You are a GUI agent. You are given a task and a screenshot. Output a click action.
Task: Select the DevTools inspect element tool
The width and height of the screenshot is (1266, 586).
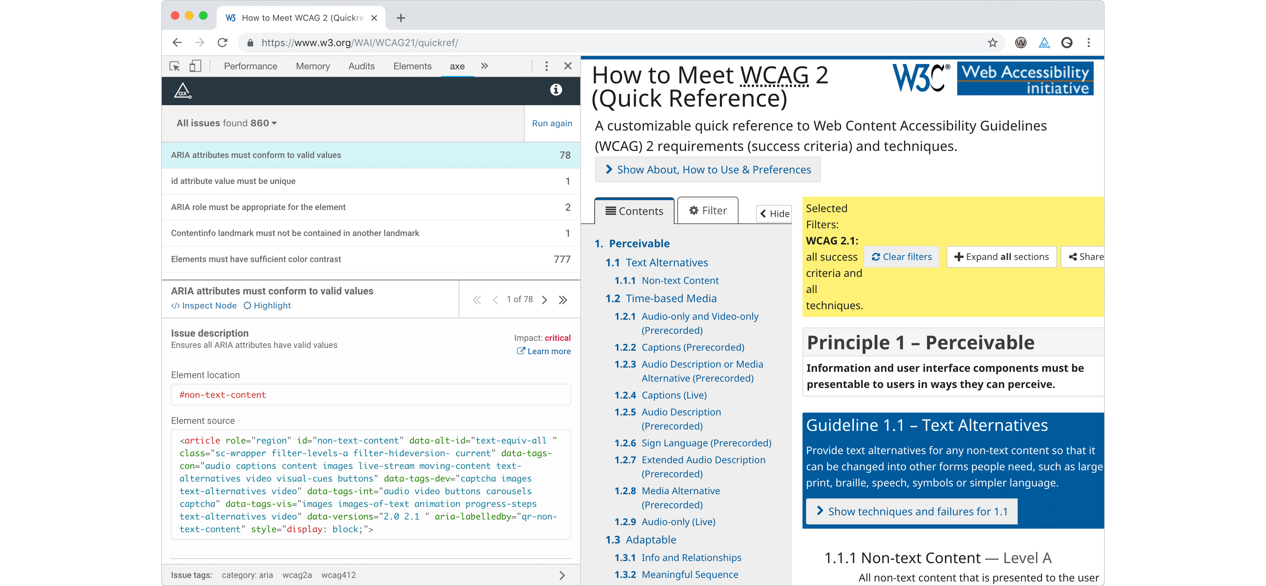tap(174, 66)
